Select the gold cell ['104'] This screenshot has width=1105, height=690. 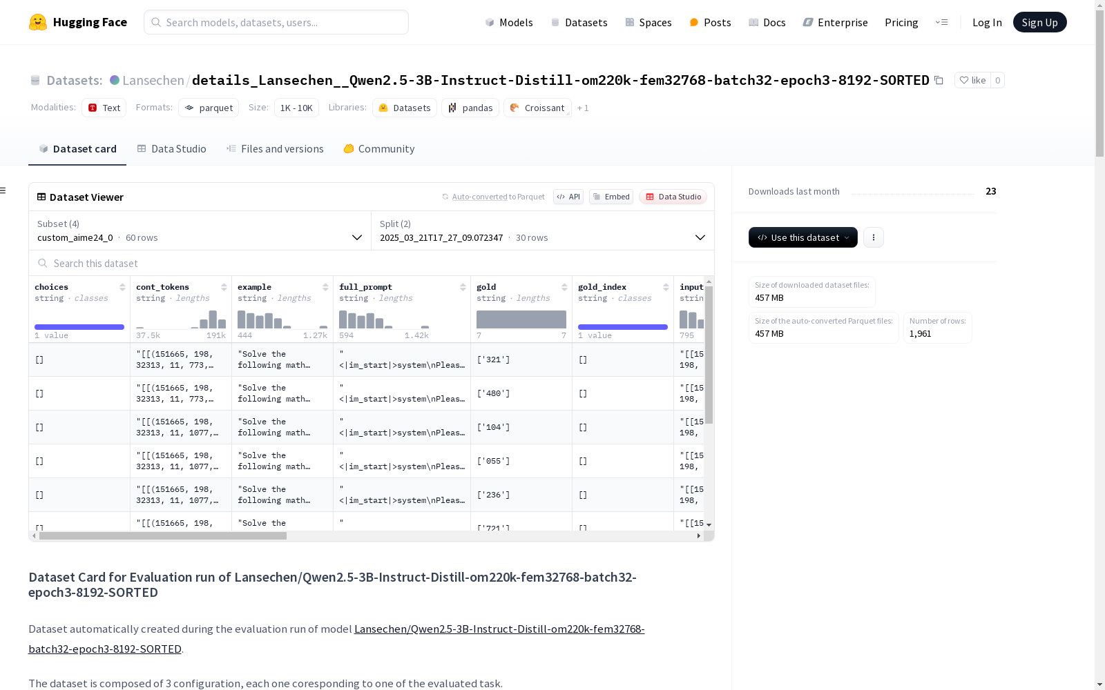[x=521, y=427]
